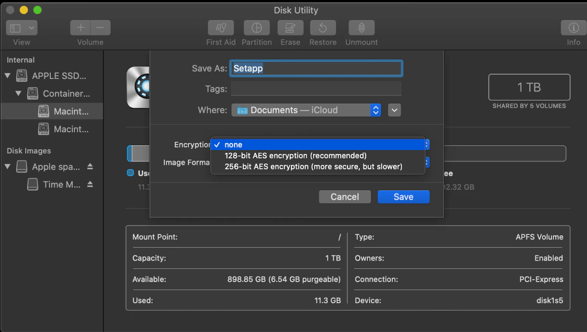Expand the save dialog with chevron button
Screen dimensions: 587x332
pyautogui.click(x=394, y=110)
